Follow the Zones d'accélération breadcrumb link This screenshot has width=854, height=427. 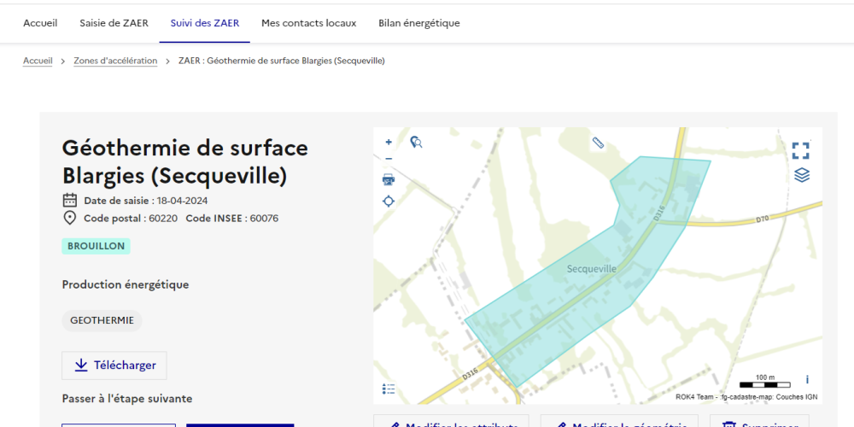point(115,61)
